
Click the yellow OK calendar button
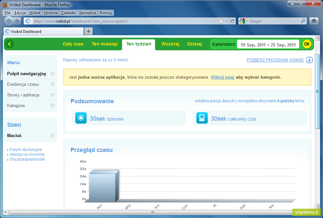tap(307, 44)
